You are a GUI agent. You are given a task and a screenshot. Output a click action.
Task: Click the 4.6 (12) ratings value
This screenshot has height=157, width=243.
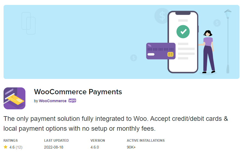(x=16, y=147)
